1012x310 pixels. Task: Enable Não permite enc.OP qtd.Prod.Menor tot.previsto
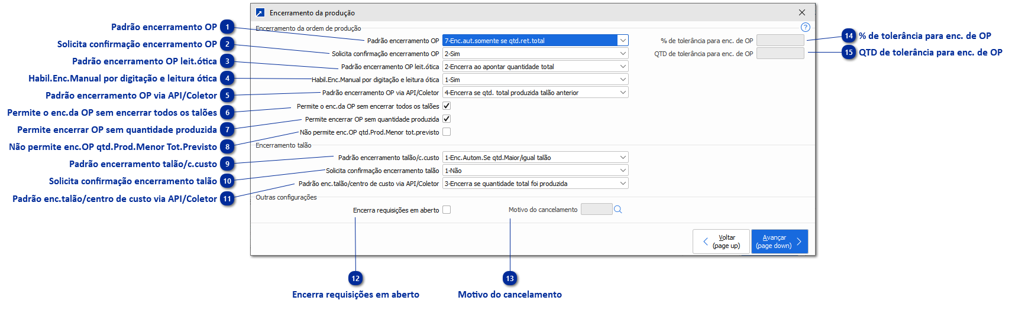(447, 132)
